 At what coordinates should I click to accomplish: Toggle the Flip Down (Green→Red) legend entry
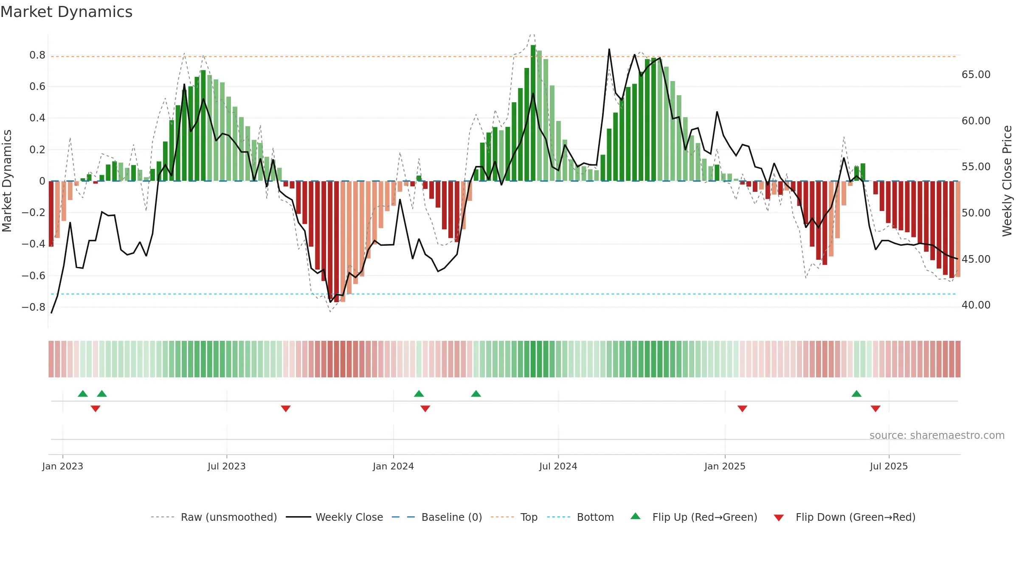pyautogui.click(x=844, y=517)
